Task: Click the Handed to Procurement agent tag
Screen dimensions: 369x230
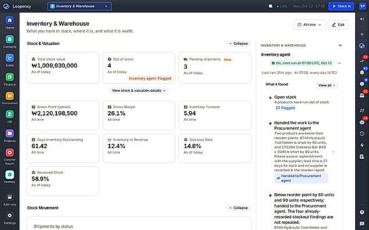Action: pyautogui.click(x=301, y=178)
